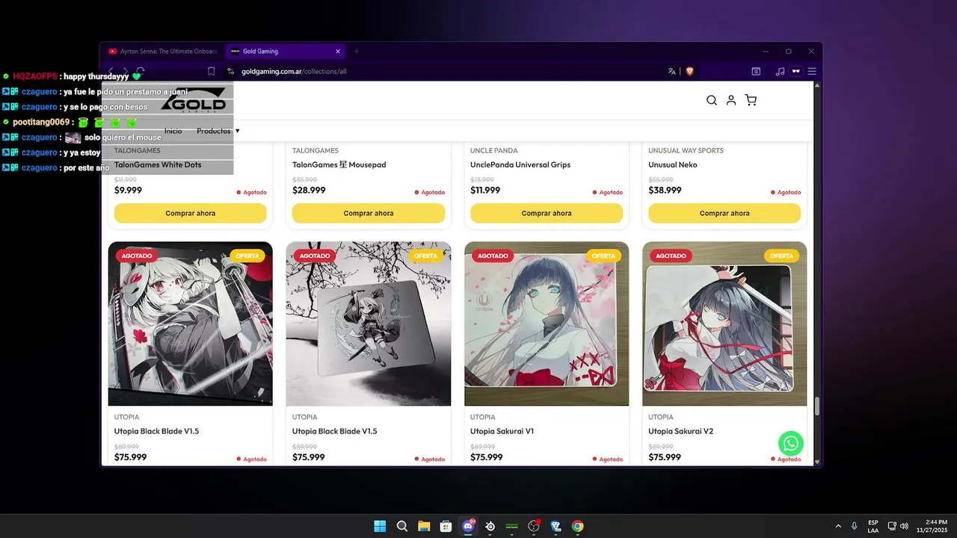Open Utopia Sakurai V2 mousepad thumbnail
This screenshot has width=957, height=538.
pos(724,324)
